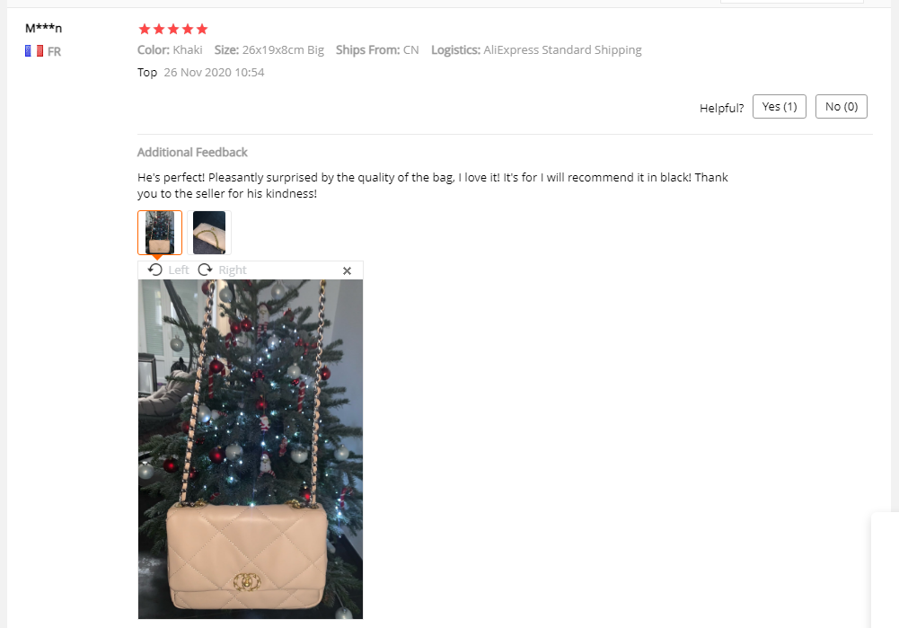Click the rotate right arrow icon
899x628 pixels.
click(206, 270)
